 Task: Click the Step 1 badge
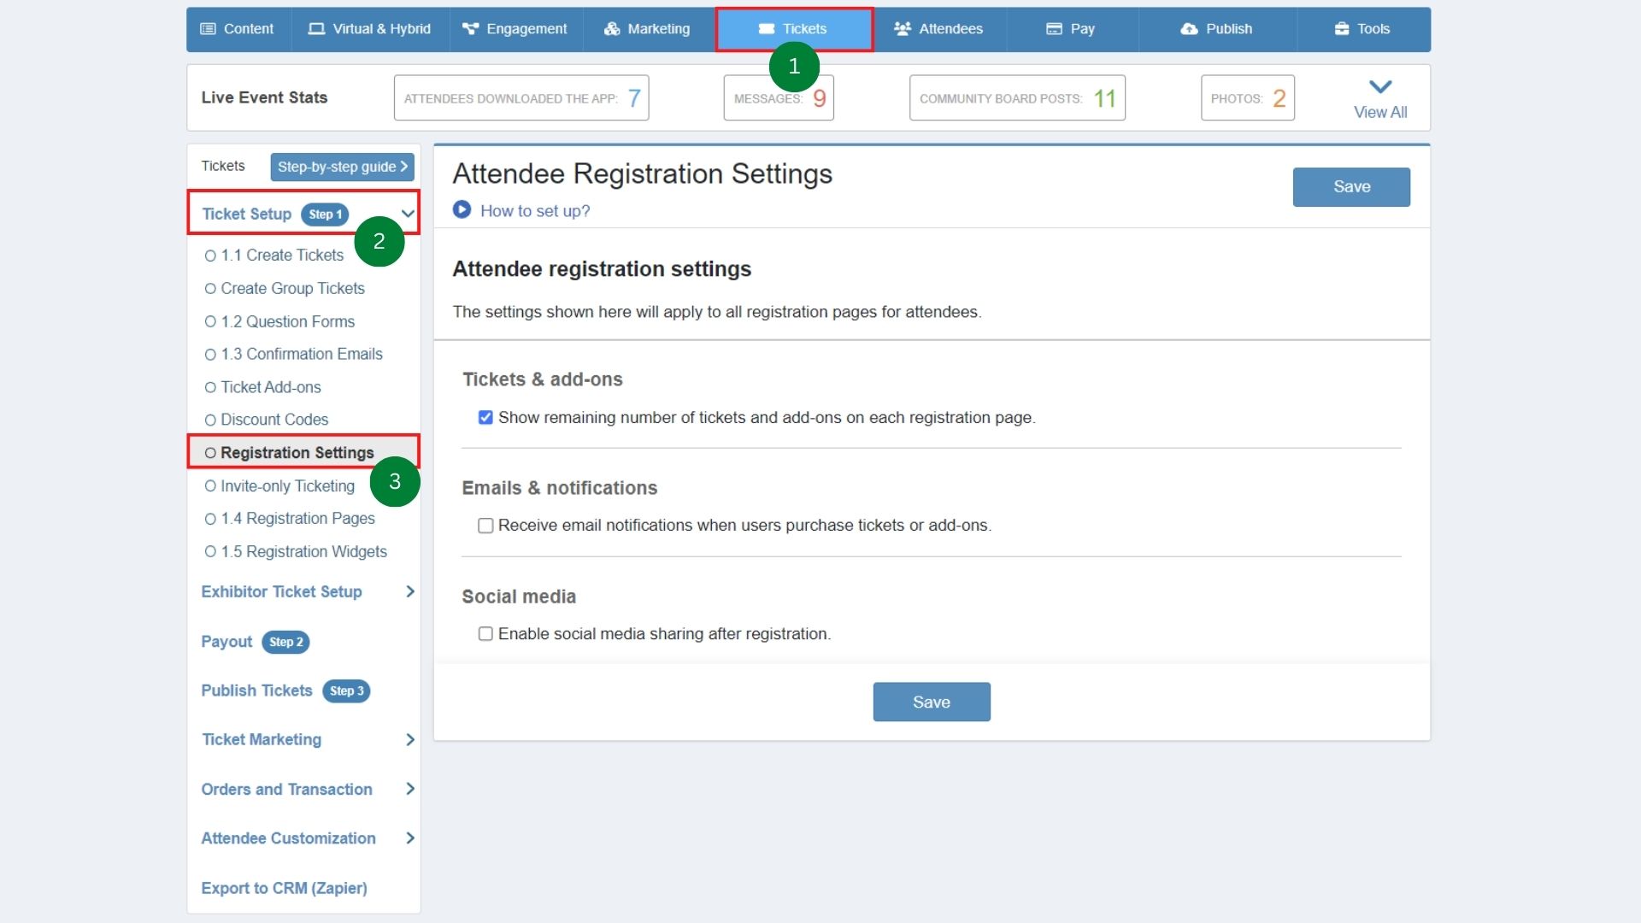pos(325,215)
